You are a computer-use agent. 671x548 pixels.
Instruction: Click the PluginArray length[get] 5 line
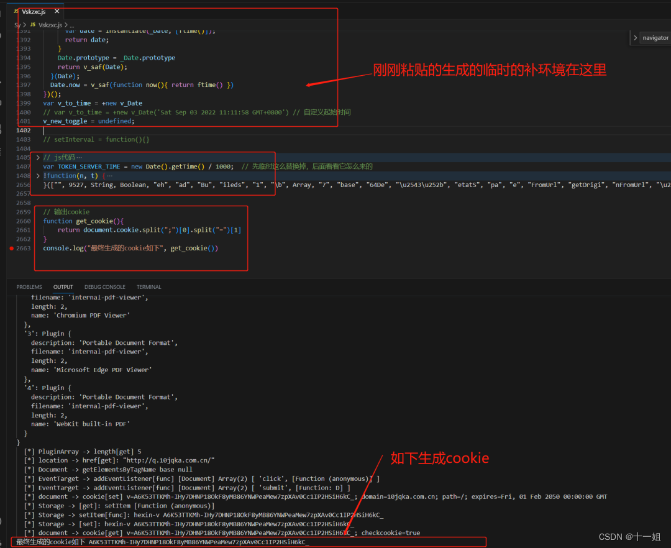tap(83, 451)
